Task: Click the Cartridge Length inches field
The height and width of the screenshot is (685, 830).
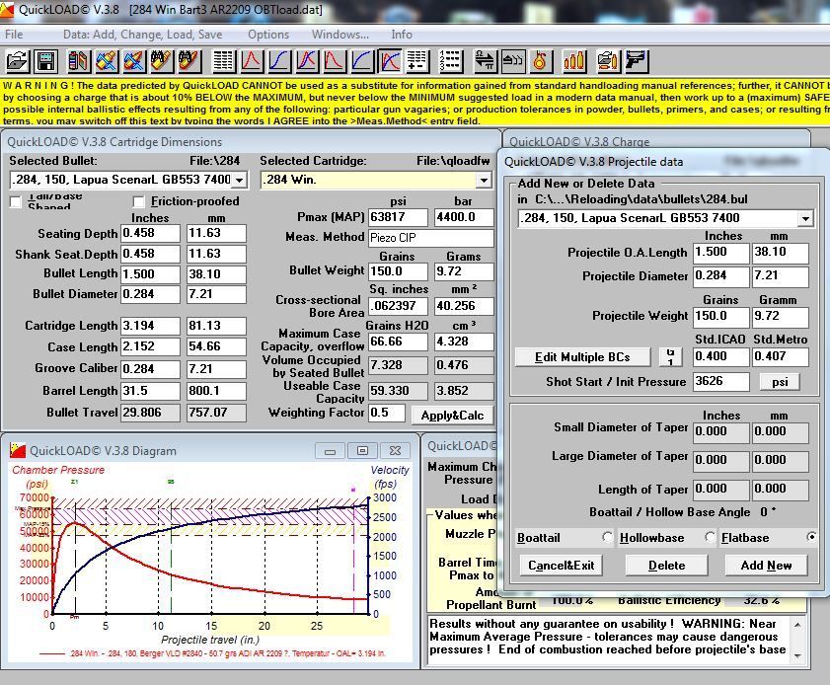Action: point(150,326)
